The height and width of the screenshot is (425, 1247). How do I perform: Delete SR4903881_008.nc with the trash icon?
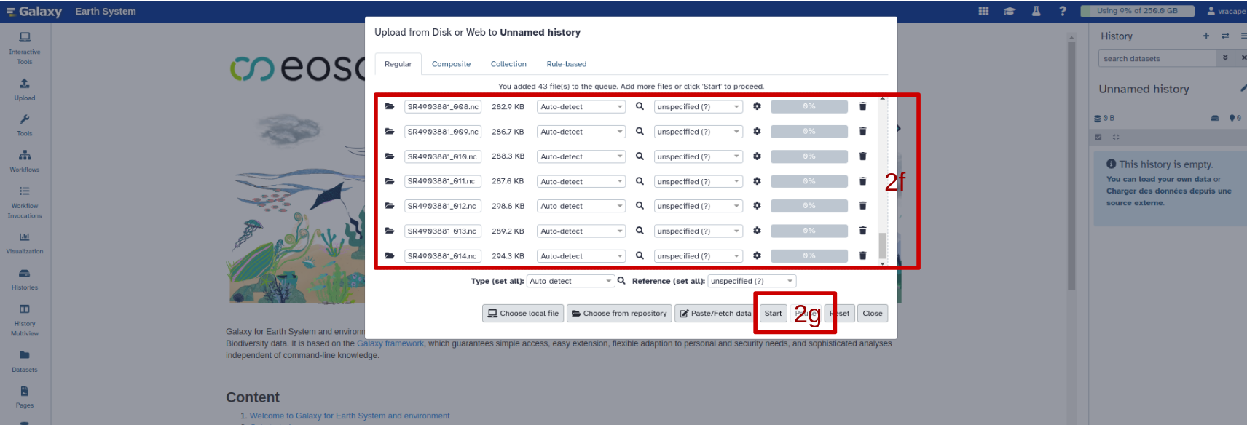pos(862,106)
